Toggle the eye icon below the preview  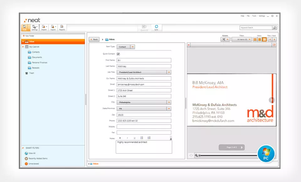pyautogui.click(x=191, y=155)
